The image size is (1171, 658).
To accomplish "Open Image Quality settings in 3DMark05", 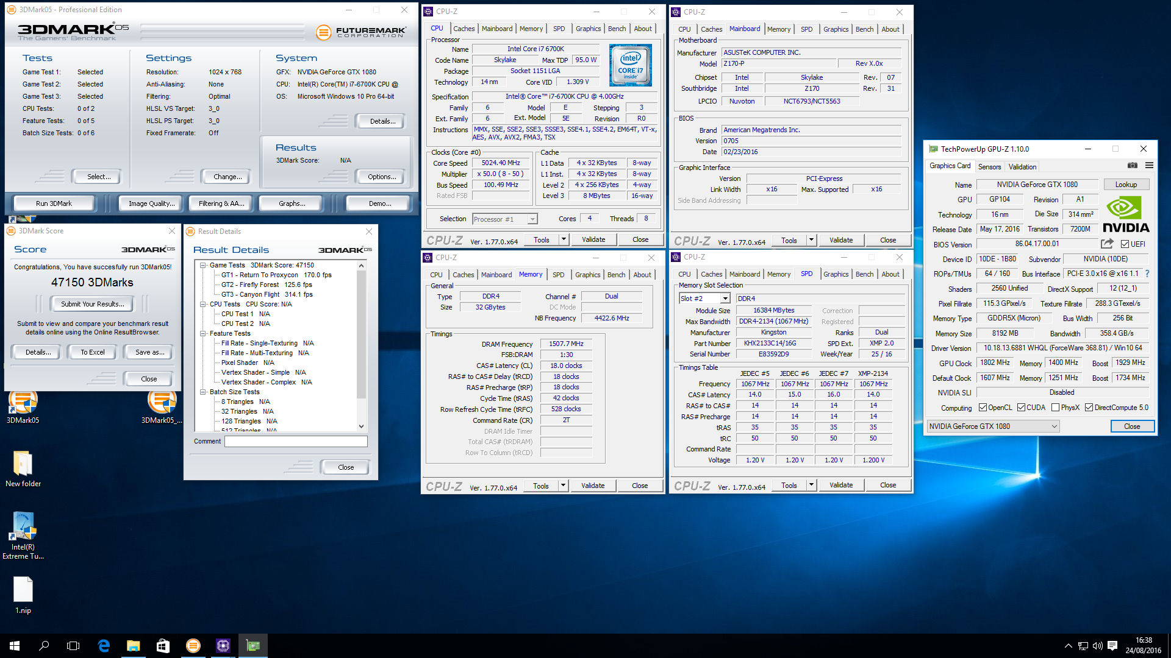I will pyautogui.click(x=151, y=203).
